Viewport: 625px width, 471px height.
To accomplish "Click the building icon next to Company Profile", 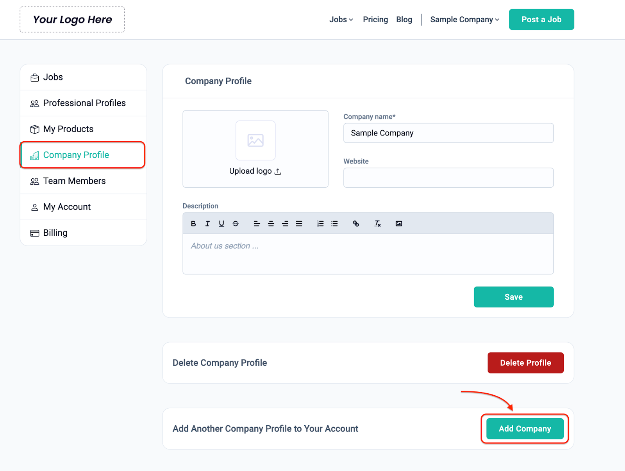I will tap(35, 156).
